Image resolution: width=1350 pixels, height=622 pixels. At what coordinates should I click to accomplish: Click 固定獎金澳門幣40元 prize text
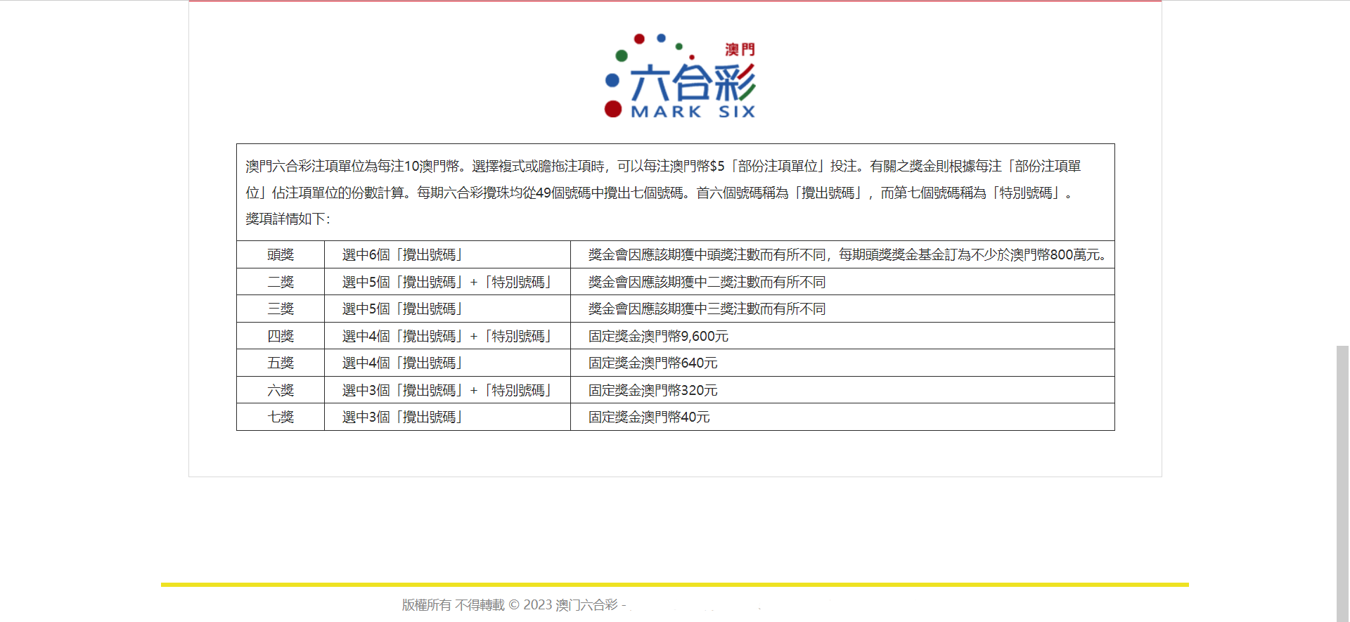pos(649,417)
